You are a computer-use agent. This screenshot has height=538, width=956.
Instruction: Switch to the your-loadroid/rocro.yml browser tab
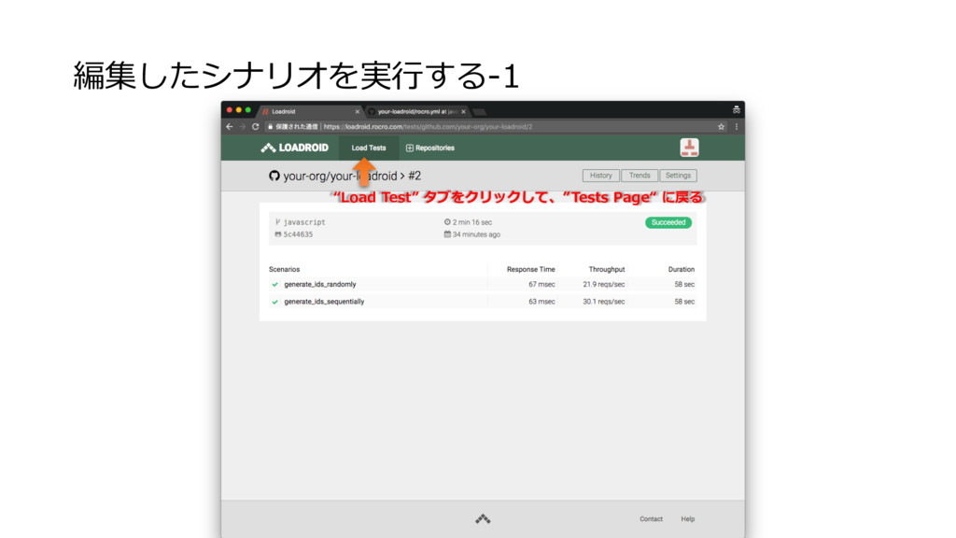416,112
